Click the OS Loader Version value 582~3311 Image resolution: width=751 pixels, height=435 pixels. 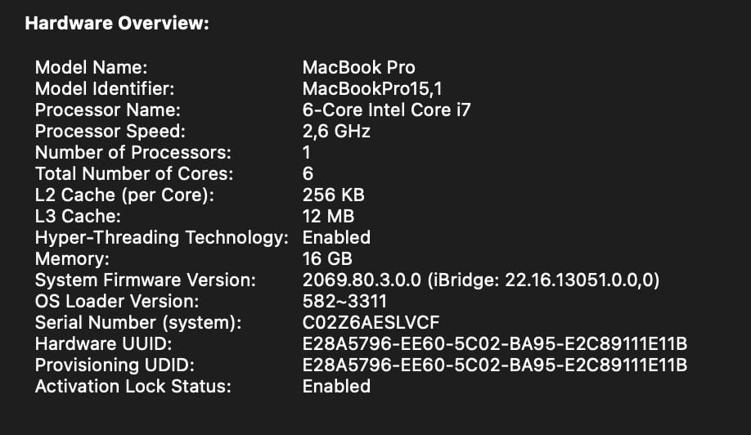(344, 302)
